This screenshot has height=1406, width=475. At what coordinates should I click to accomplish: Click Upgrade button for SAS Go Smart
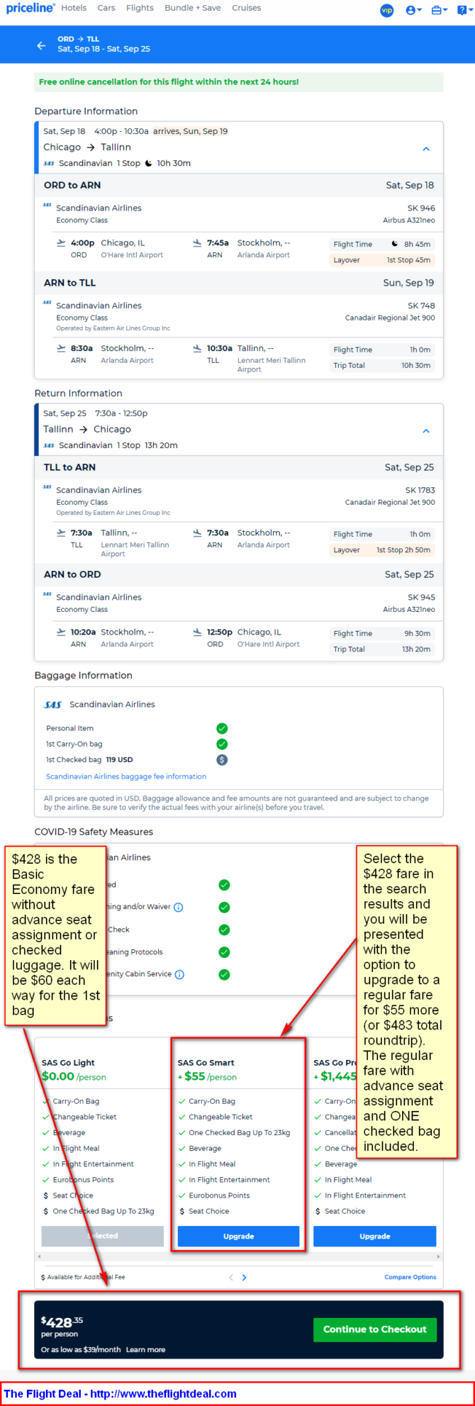pos(238,1236)
